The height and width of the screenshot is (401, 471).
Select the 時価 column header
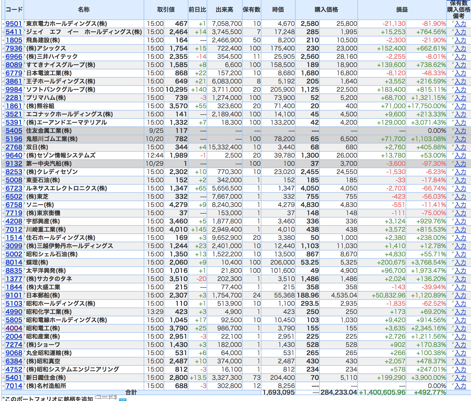coord(278,10)
